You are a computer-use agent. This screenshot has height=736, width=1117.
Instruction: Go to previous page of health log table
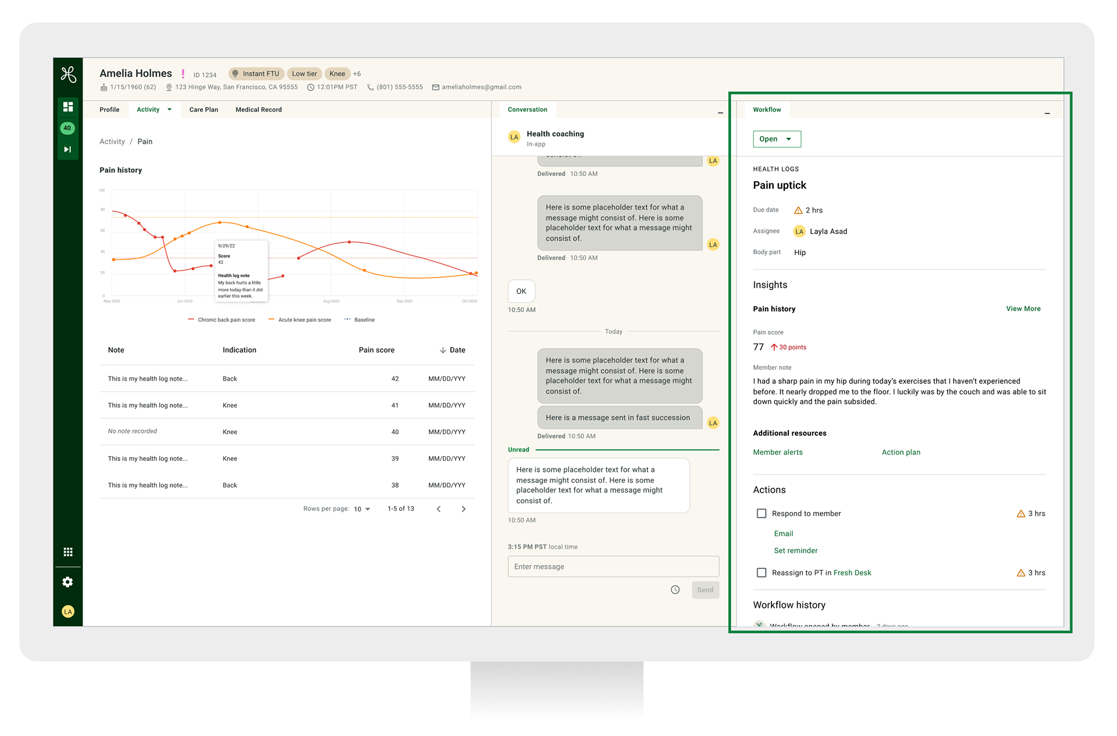coord(439,509)
